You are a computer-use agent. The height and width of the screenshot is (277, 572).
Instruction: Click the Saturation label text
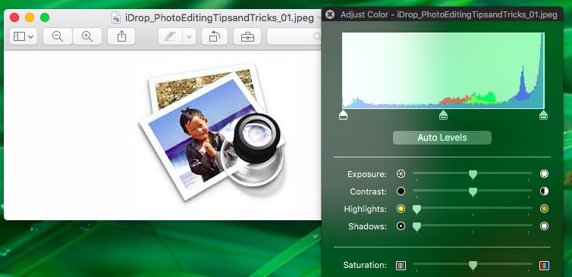[x=365, y=266]
